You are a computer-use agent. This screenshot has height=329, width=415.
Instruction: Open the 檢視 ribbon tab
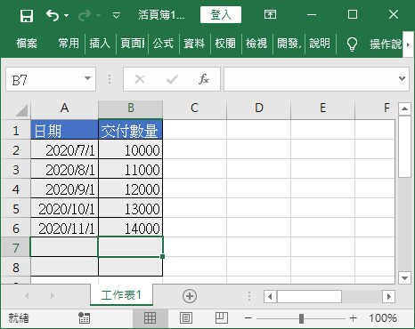256,44
